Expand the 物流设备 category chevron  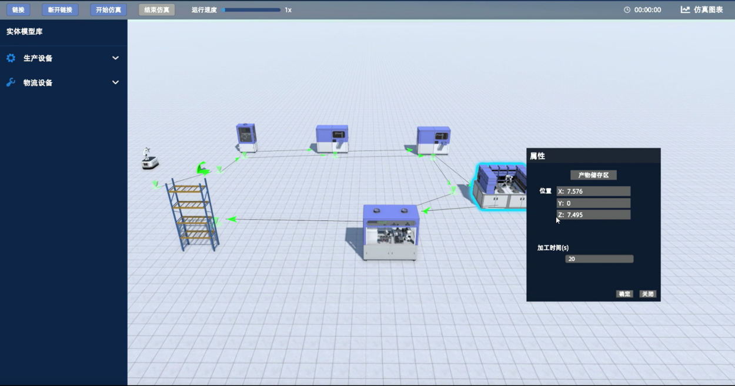point(115,83)
